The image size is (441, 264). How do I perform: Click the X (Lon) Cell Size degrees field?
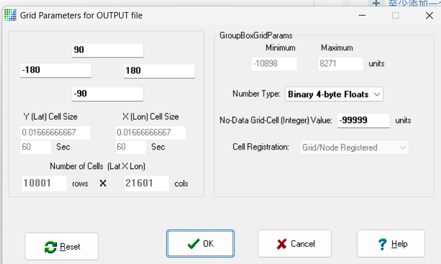(x=150, y=132)
